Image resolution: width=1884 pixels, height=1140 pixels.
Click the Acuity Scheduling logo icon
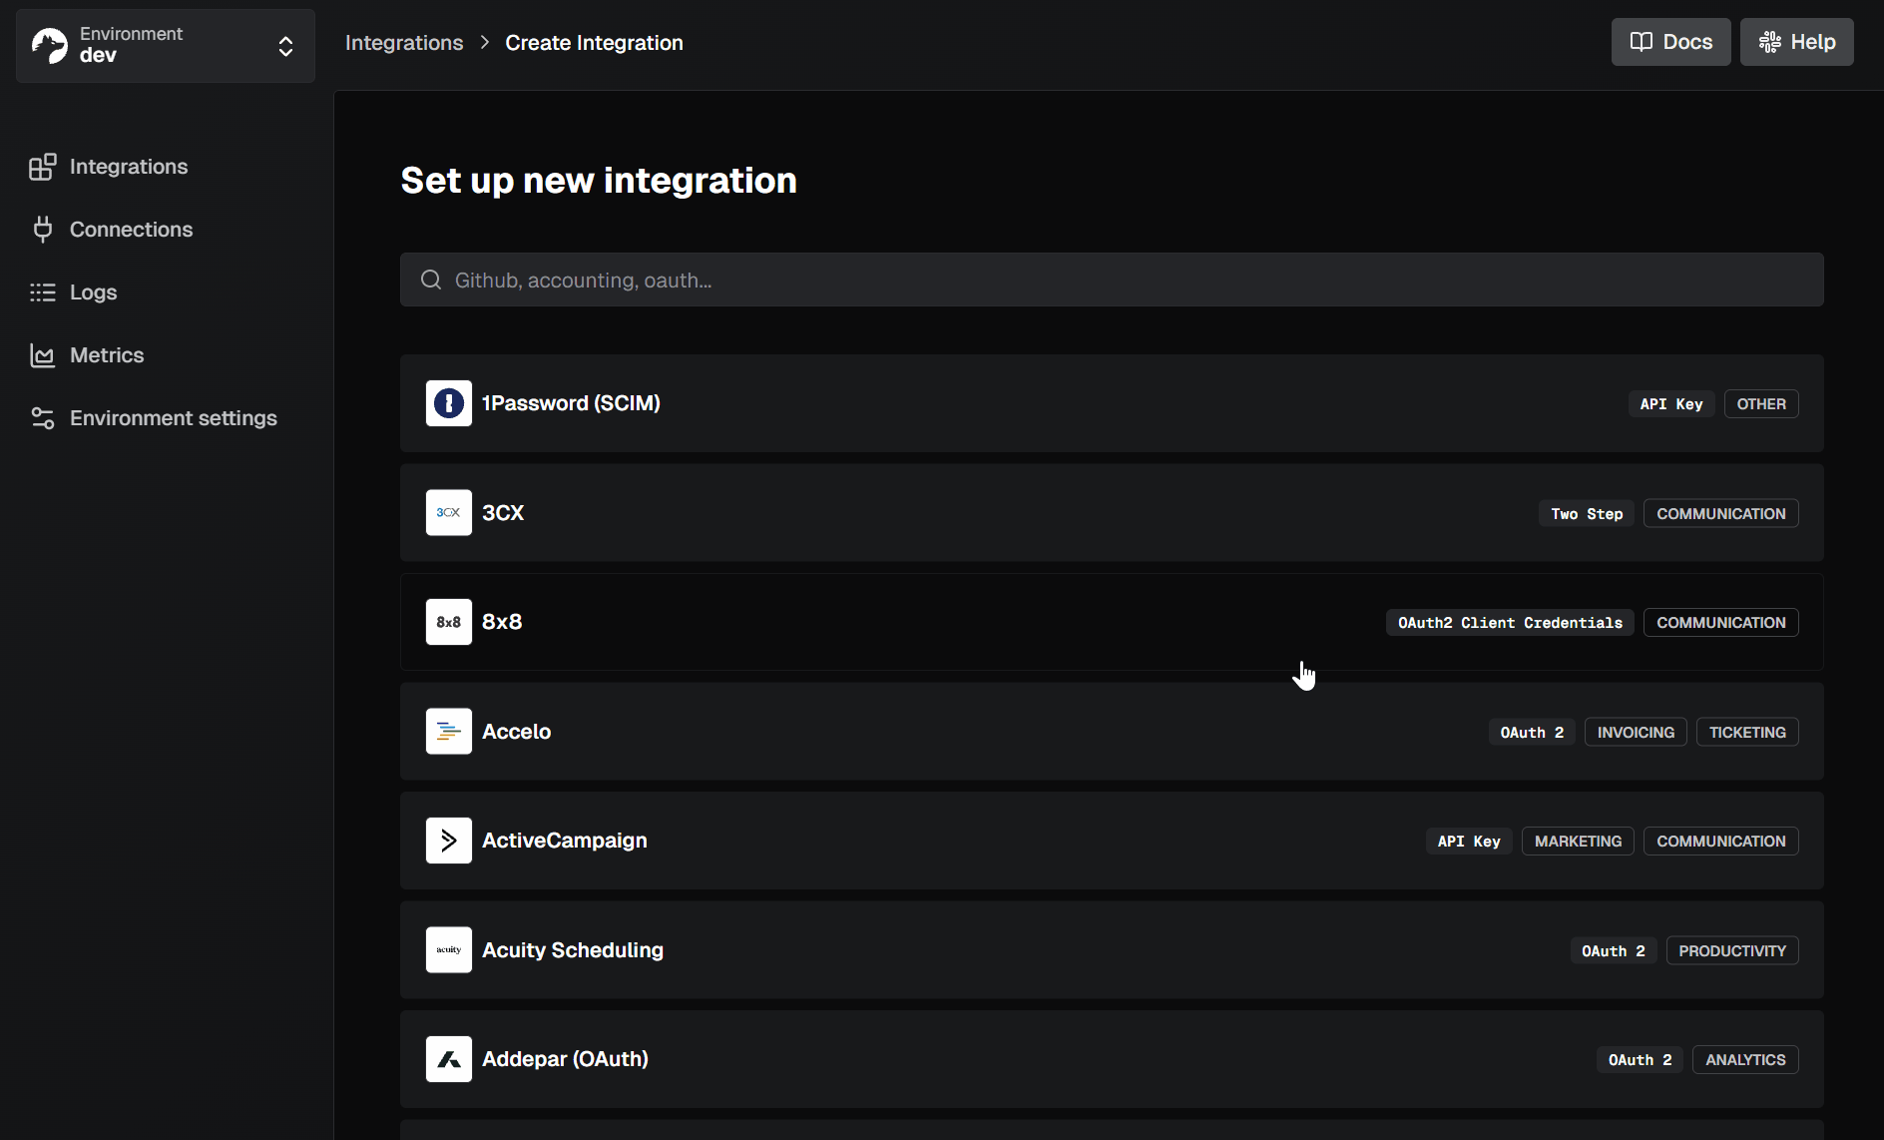[449, 950]
